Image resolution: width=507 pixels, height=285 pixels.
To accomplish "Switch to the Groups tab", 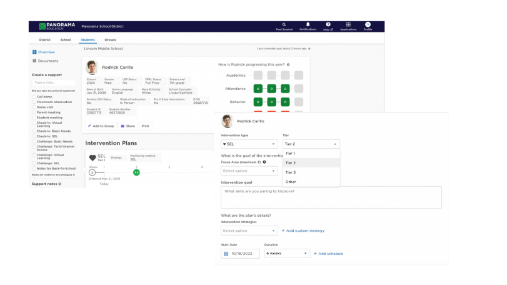I will tap(110, 40).
